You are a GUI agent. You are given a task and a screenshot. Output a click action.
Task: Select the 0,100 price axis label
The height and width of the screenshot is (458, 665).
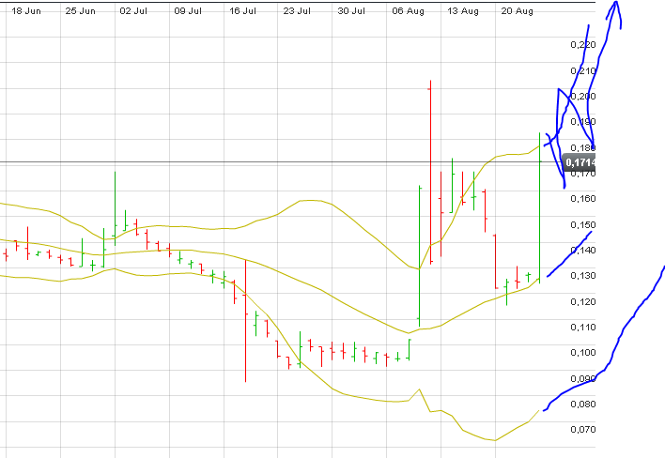pyautogui.click(x=582, y=353)
